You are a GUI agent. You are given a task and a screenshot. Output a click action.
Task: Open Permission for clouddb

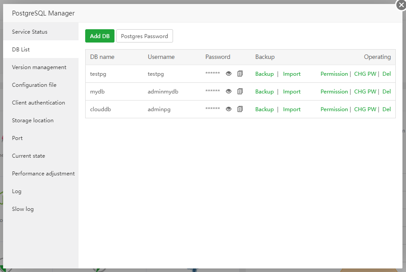click(x=334, y=109)
